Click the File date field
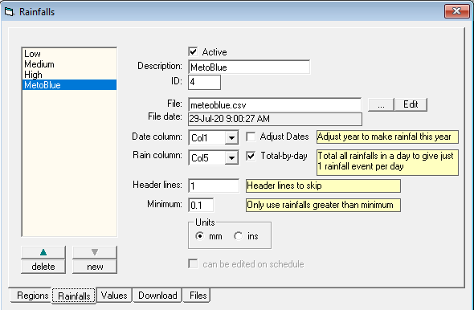Image resolution: width=474 pixels, height=310 pixels. point(275,119)
